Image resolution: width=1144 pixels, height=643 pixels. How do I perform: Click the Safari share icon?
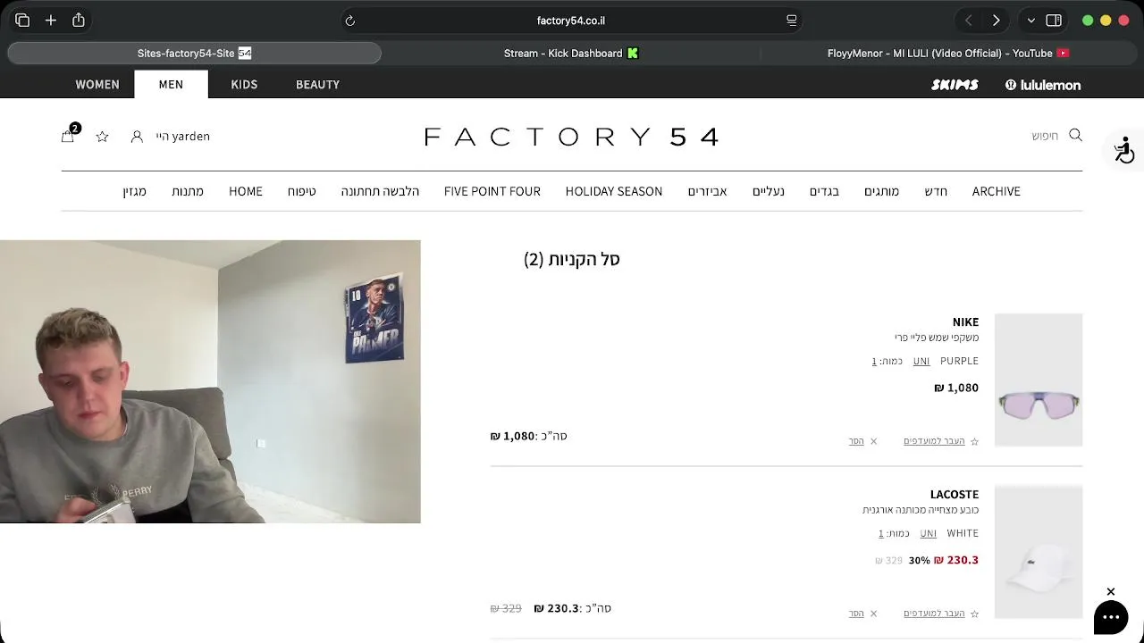point(79,20)
